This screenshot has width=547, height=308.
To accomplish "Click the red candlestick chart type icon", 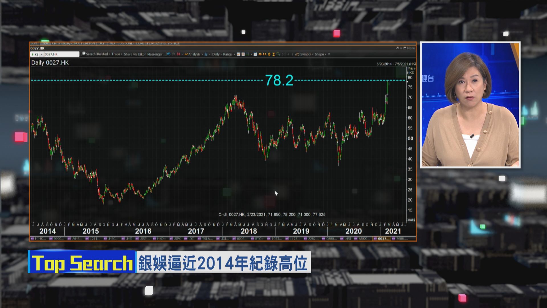I will coord(178,54).
